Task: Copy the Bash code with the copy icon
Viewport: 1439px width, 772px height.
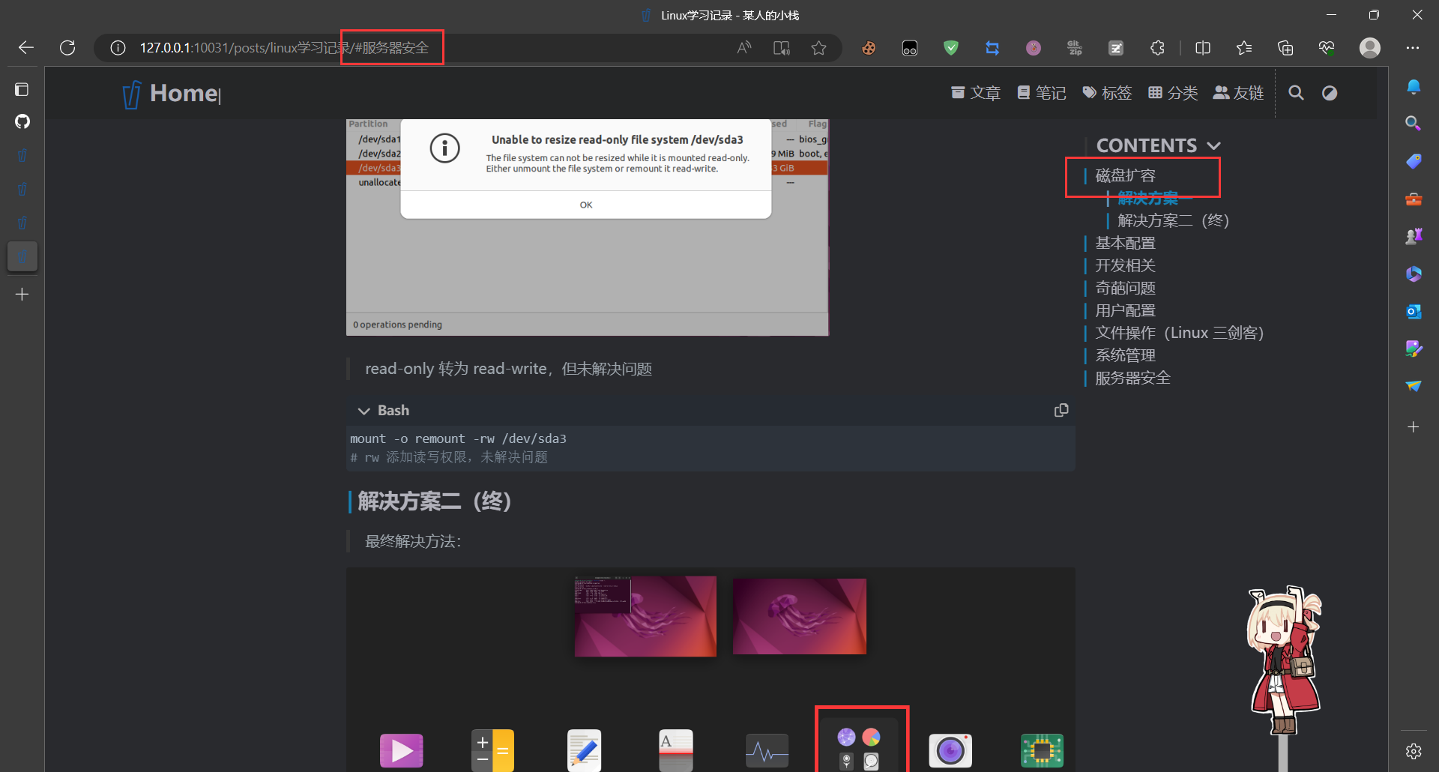Action: click(1061, 410)
